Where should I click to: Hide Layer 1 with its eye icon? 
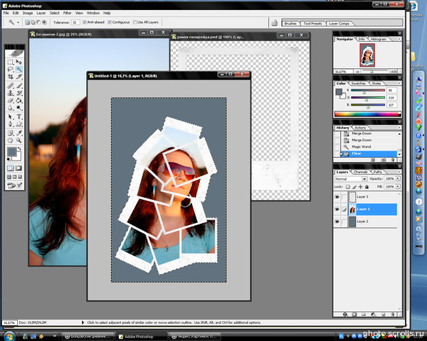point(337,209)
